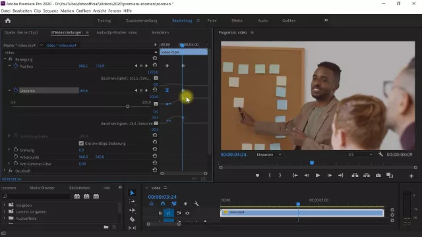
Task: Select the Razor tool
Action: (x=132, y=219)
